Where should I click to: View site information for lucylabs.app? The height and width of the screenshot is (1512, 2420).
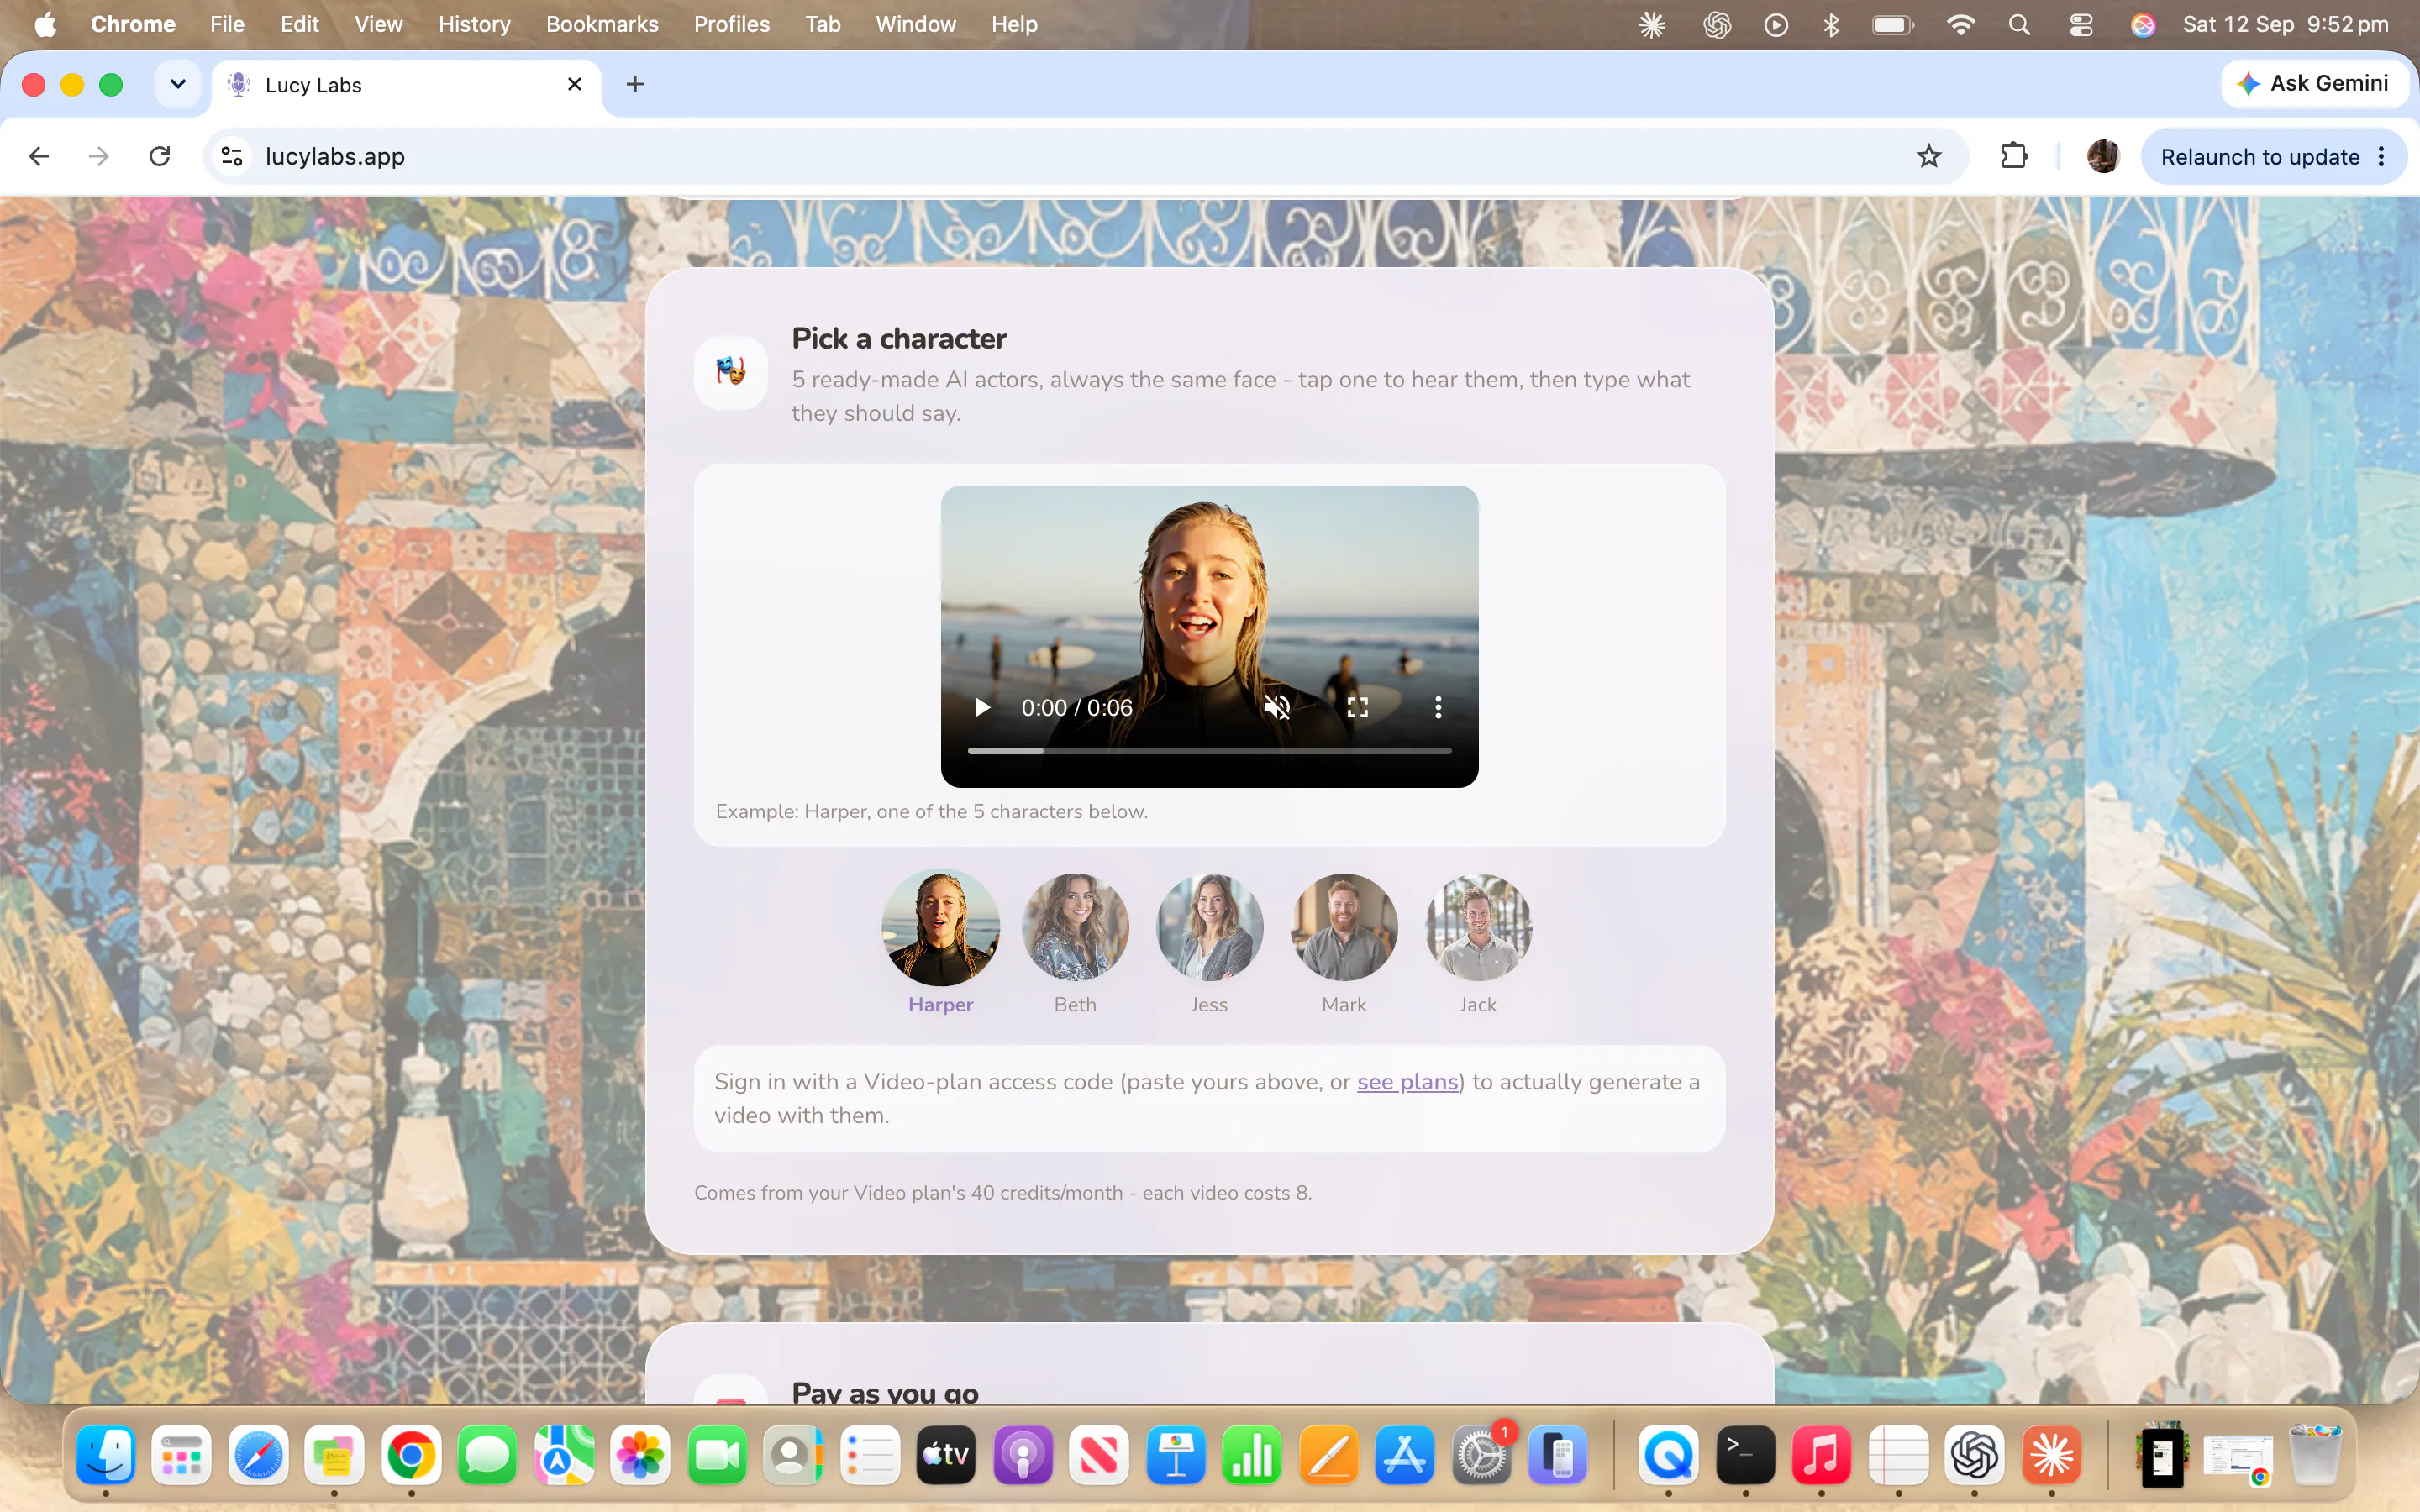(232, 156)
